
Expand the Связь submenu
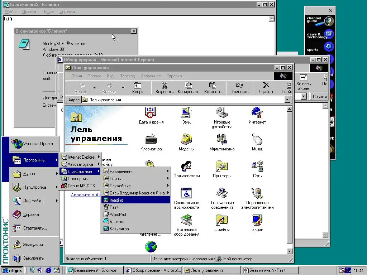click(x=136, y=179)
